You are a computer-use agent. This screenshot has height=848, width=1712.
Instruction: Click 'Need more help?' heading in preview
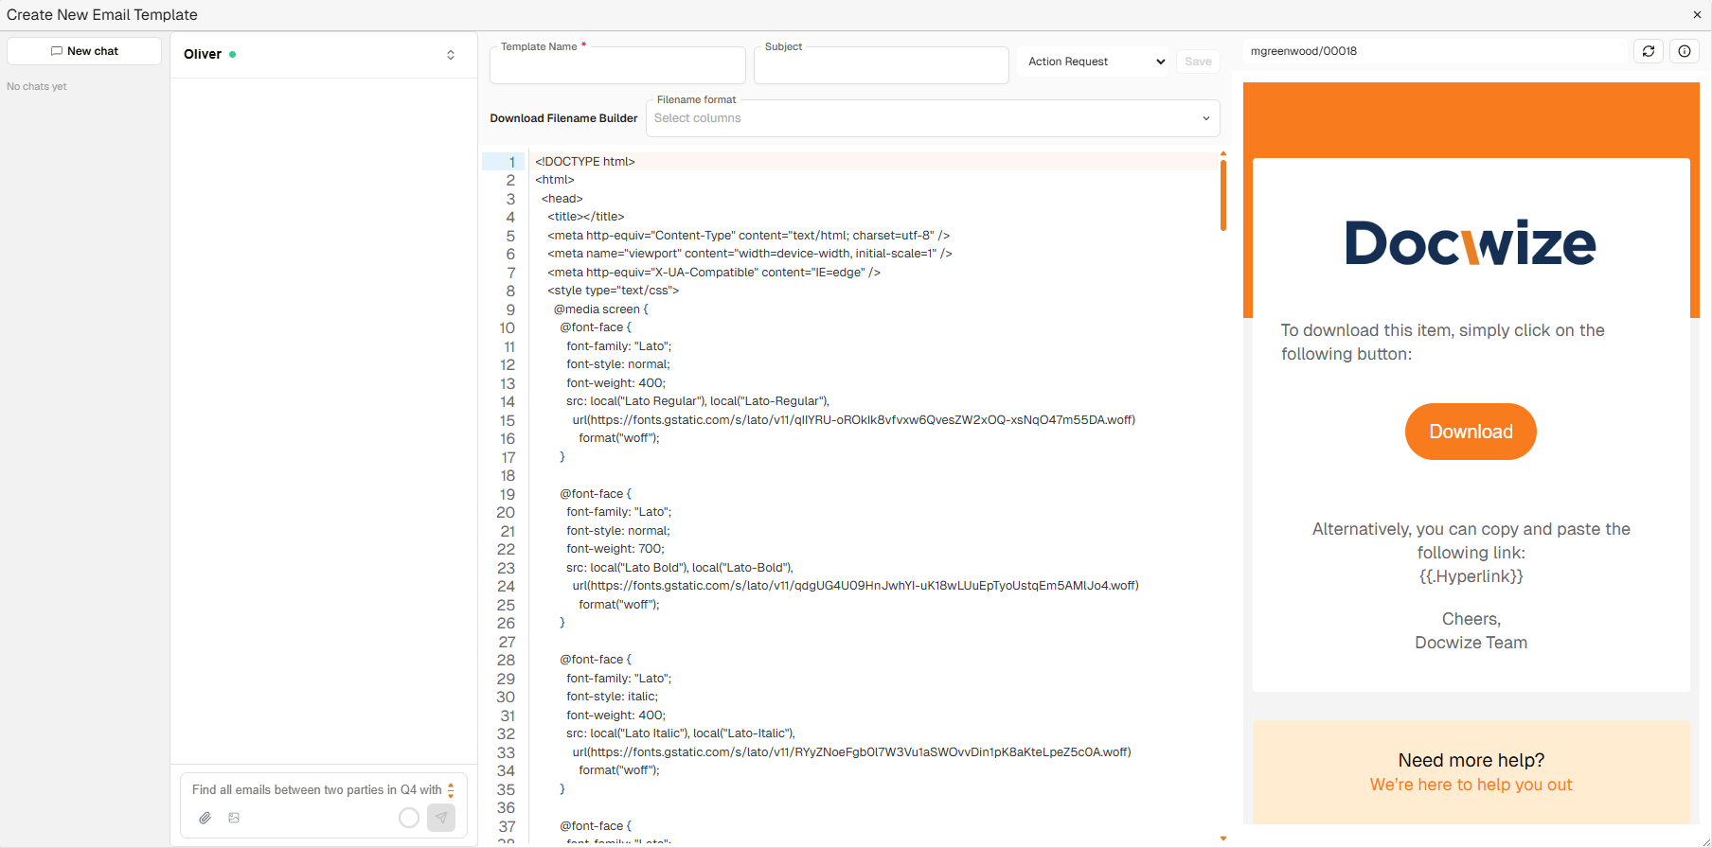coord(1471,760)
